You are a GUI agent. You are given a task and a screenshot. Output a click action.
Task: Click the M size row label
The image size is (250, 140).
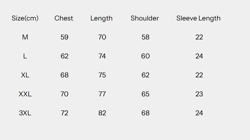click(25, 37)
